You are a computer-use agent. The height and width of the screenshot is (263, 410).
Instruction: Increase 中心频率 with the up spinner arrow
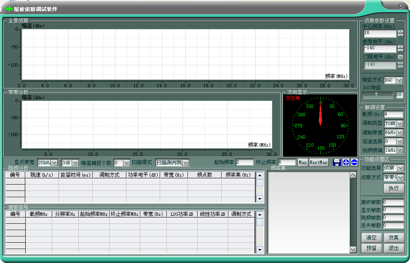[400, 32]
